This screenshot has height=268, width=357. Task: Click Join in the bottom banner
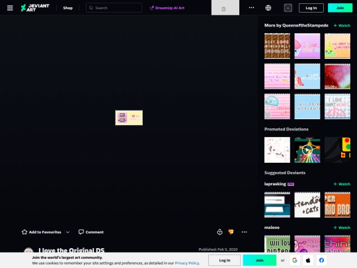click(x=260, y=260)
